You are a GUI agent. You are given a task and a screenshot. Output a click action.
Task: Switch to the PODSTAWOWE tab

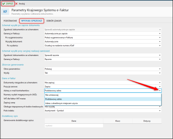10,21
